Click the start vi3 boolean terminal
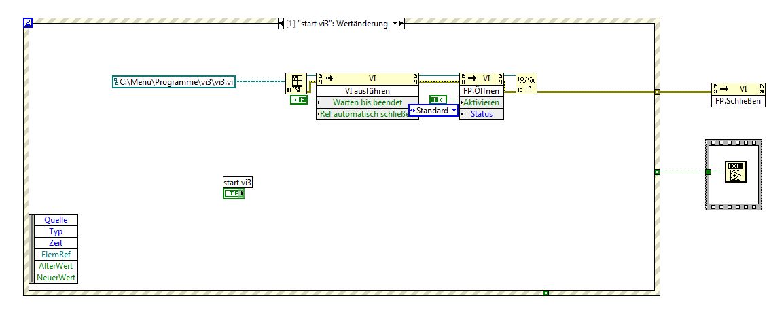This screenshot has width=769, height=317. coord(234,194)
